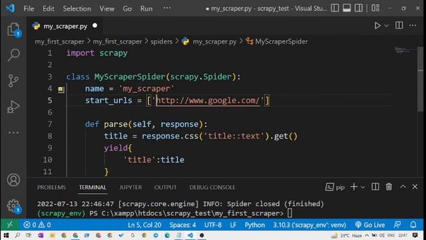Screen dimensions: 426x240
Task: Open the Manage gear icon
Action: (x=13, y=206)
